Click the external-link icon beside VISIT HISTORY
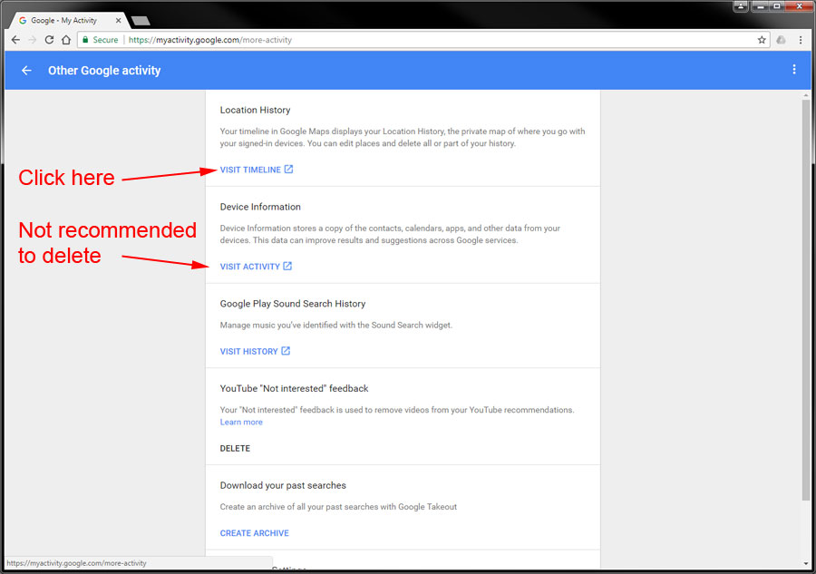Image resolution: width=816 pixels, height=574 pixels. pyautogui.click(x=286, y=351)
